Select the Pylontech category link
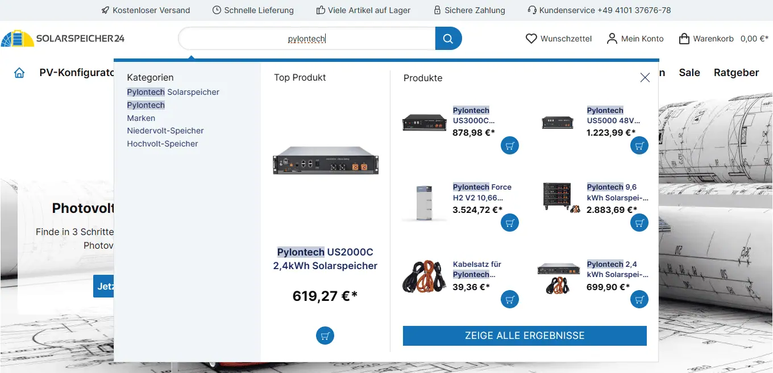The height and width of the screenshot is (373, 773). point(146,105)
